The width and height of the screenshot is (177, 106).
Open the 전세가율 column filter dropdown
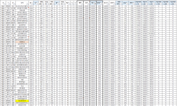(x=101, y=4)
